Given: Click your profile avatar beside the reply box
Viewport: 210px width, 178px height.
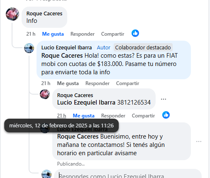Looking at the screenshot, I should pyautogui.click(x=46, y=174).
